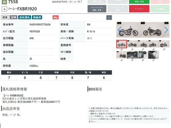The width and height of the screenshot is (171, 128).
Task: Open the rear-angle bike thumbnail ending the first row
Action: (x=164, y=44)
